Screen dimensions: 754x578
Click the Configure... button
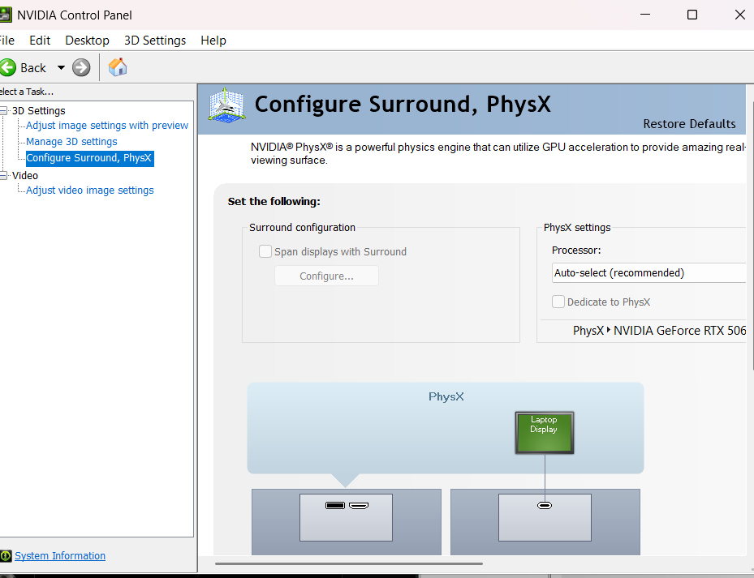[326, 276]
